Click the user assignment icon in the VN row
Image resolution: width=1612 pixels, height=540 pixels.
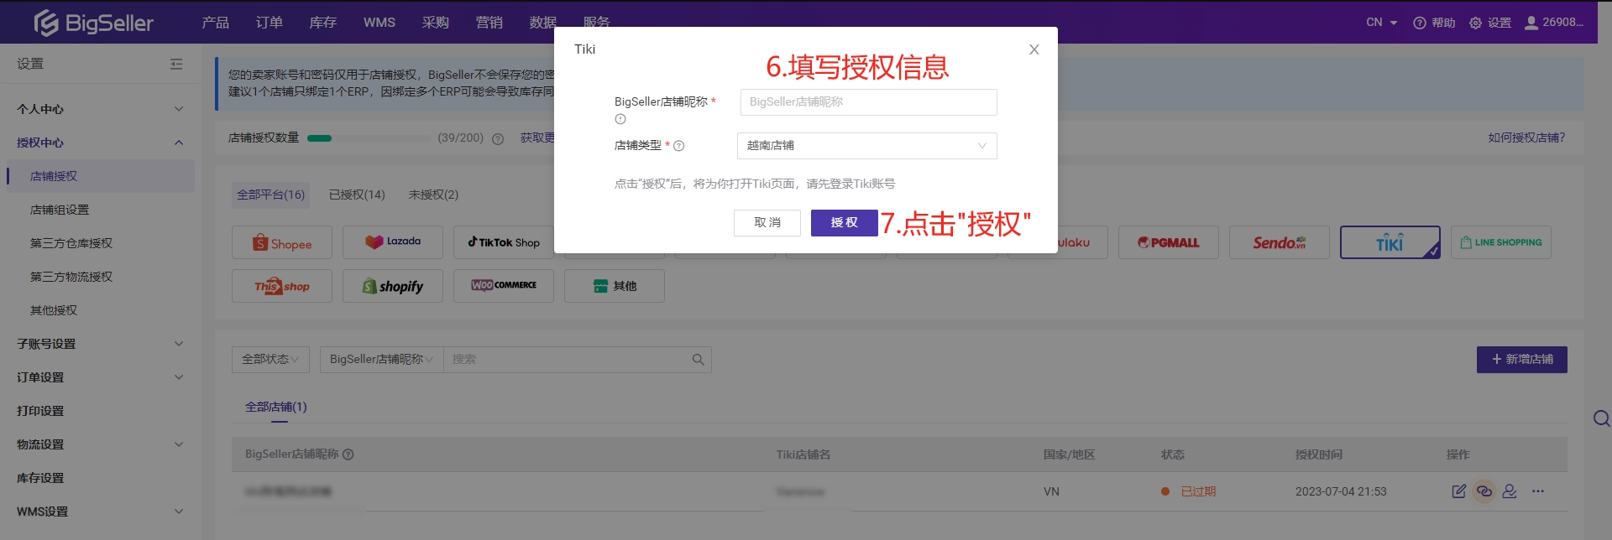point(1510,491)
